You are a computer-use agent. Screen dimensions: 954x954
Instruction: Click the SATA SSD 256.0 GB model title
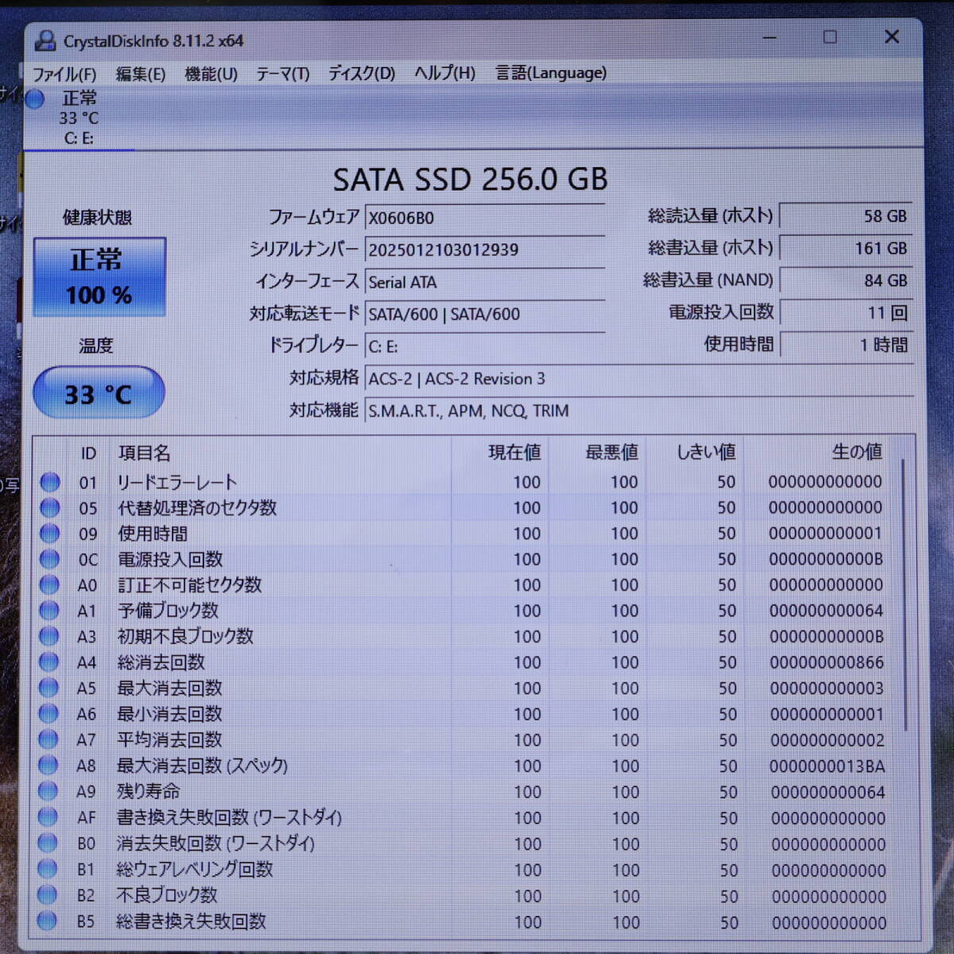[470, 180]
